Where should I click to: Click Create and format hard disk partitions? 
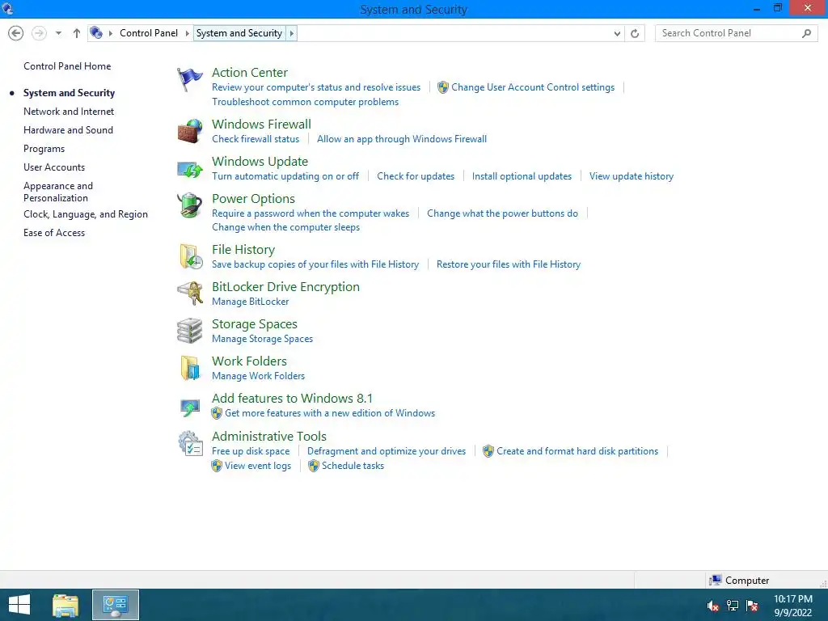coord(577,451)
